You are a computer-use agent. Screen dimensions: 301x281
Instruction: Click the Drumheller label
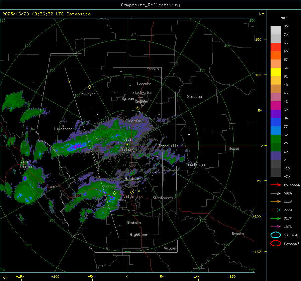pyautogui.click(x=196, y=165)
